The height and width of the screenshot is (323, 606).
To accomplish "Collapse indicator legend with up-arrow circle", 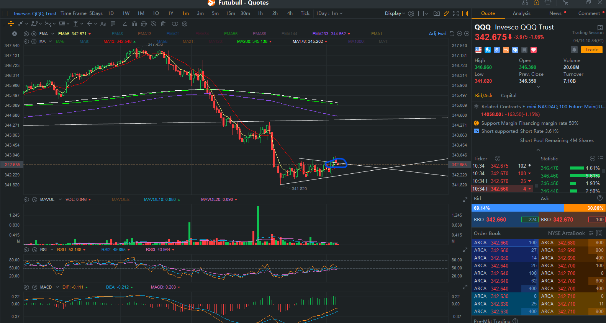I will coord(15,34).
